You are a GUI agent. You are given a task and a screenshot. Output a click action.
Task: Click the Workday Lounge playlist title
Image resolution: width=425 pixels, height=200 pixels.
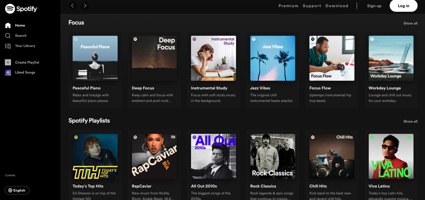[x=385, y=88]
